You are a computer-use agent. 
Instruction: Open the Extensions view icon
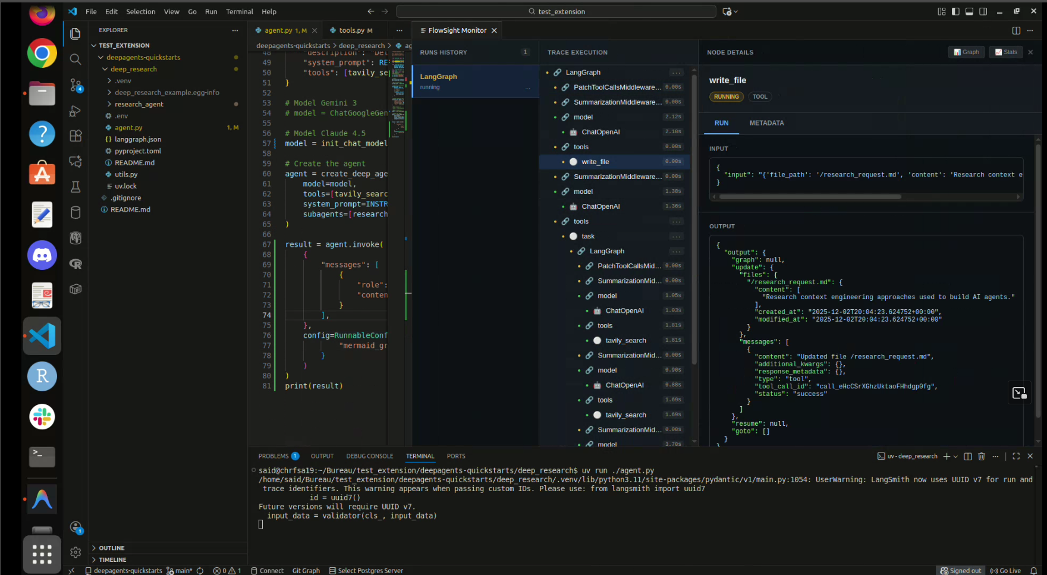click(76, 136)
